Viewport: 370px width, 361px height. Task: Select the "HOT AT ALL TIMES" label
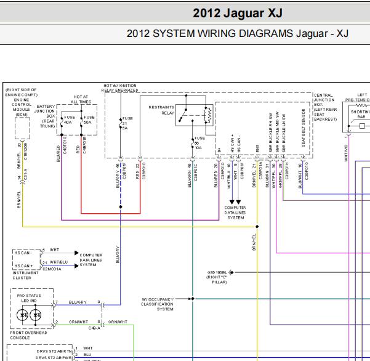point(81,99)
